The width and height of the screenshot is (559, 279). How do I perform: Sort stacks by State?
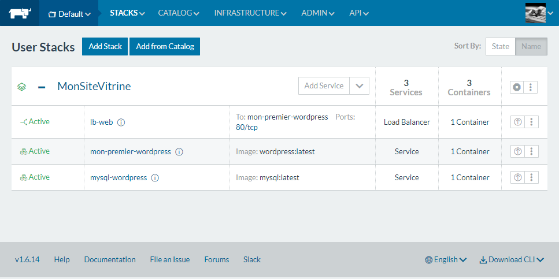[500, 46]
